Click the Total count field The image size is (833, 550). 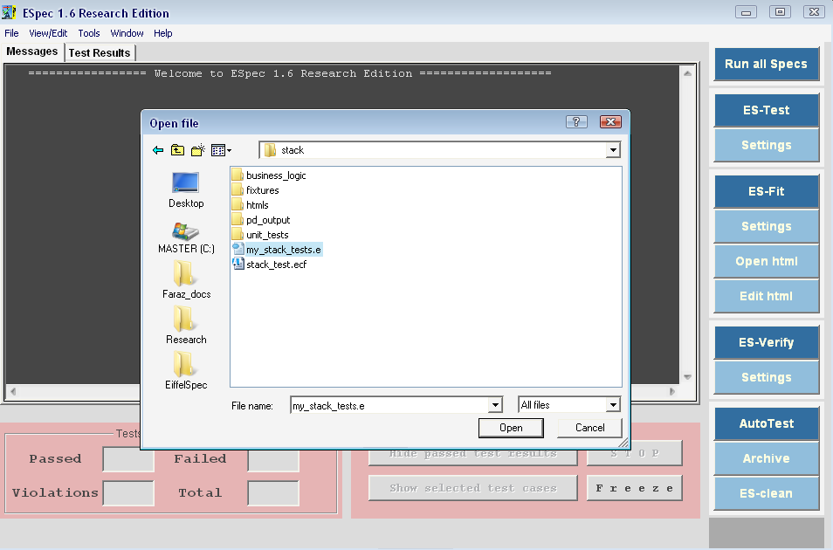tap(273, 493)
